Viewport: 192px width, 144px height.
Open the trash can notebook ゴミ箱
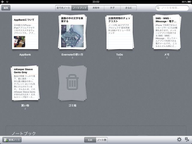(x=72, y=83)
